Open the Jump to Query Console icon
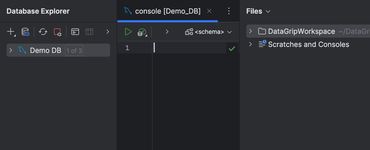This screenshot has width=370, height=150. coord(75,32)
